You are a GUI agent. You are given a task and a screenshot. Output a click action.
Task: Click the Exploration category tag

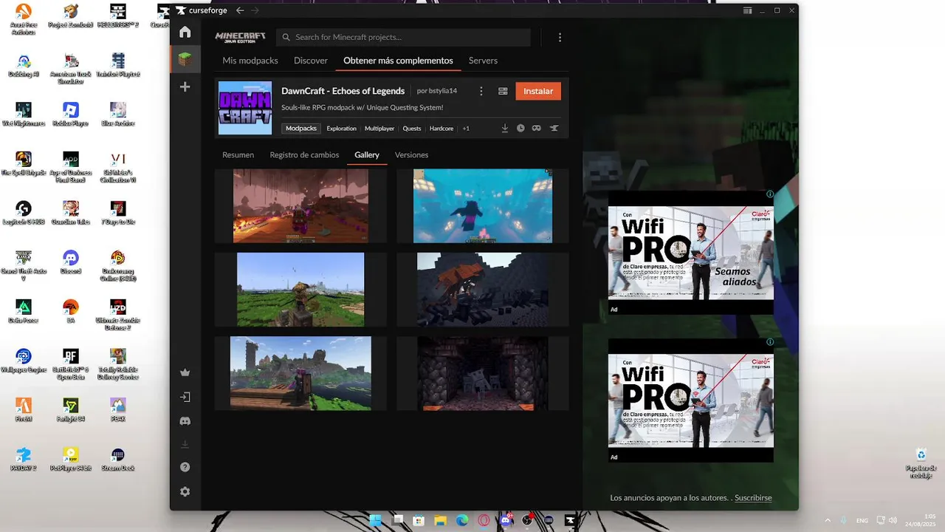tap(341, 129)
